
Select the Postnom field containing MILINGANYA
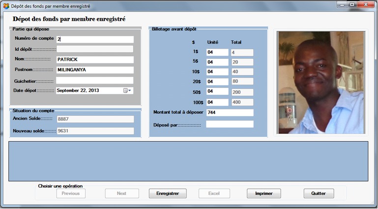(95, 70)
